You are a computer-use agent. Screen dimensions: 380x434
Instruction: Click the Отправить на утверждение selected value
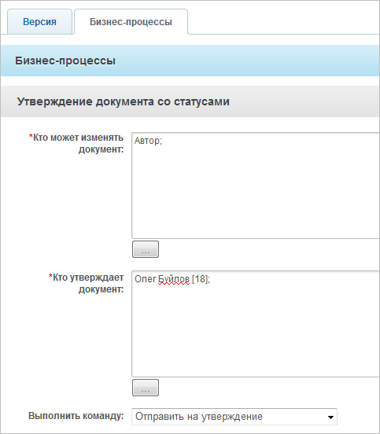click(x=199, y=417)
